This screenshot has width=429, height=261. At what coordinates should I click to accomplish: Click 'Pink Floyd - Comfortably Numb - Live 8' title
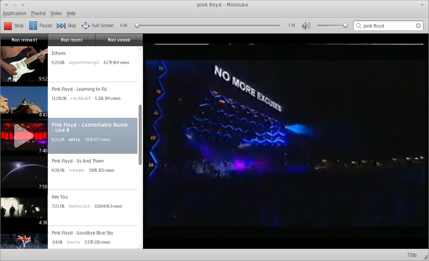coord(90,128)
